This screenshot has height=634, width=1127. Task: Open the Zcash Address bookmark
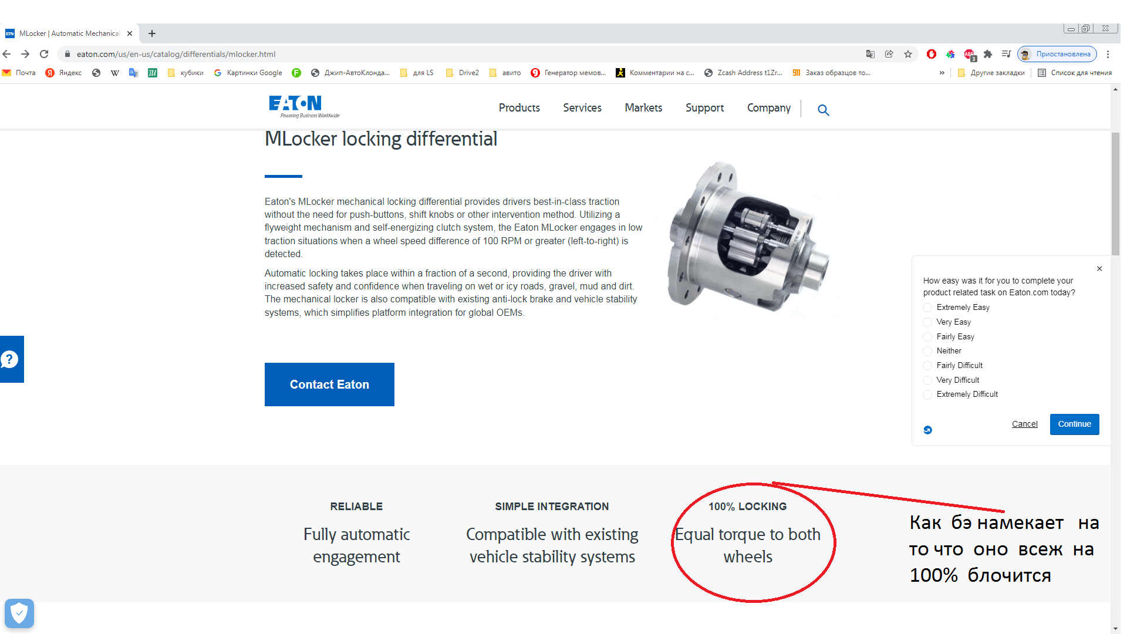tap(743, 73)
